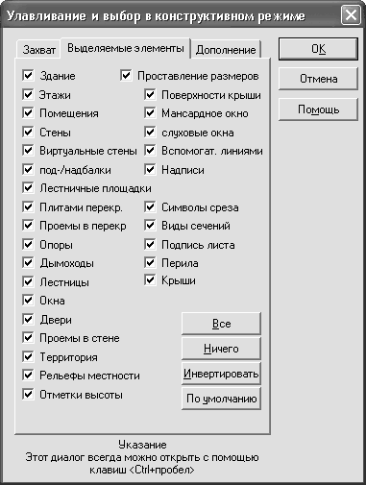Uncheck the Символы среза checkbox
The height and width of the screenshot is (485, 366).
[150, 206]
